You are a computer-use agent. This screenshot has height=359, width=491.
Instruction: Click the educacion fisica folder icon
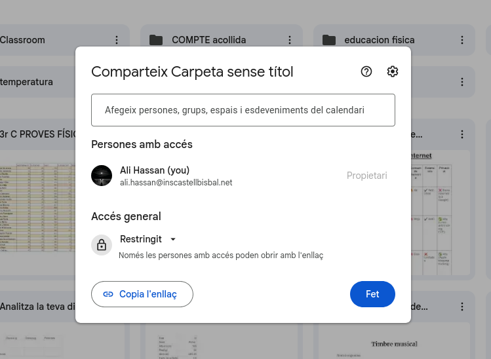(328, 40)
